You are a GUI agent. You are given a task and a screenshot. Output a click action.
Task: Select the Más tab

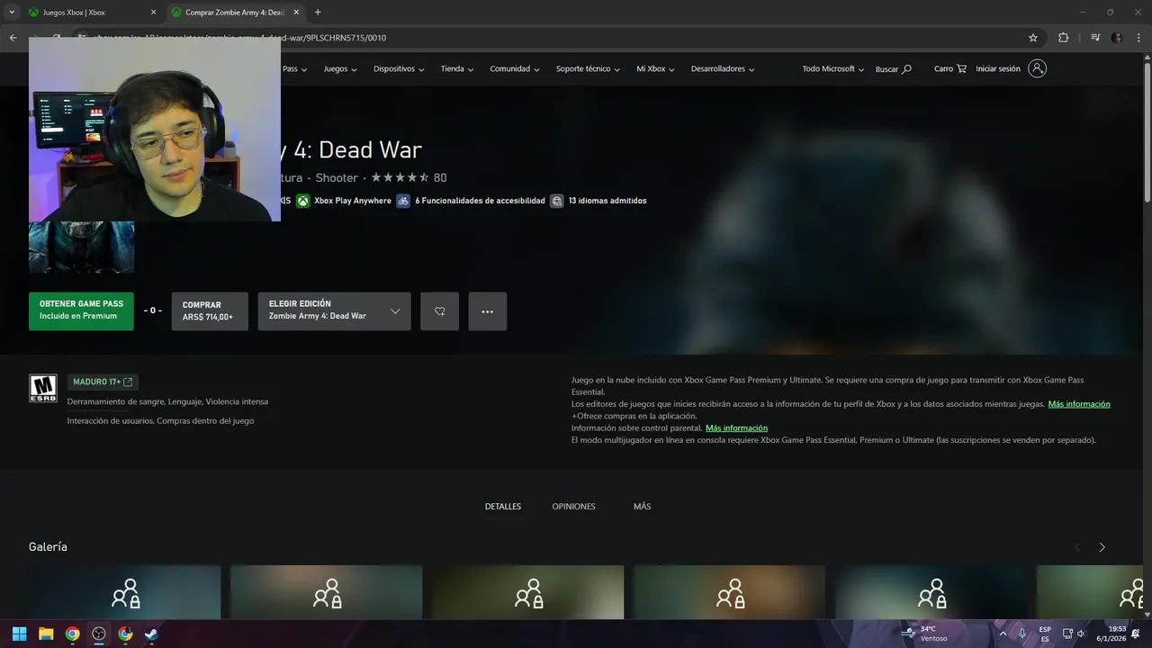pyautogui.click(x=642, y=507)
